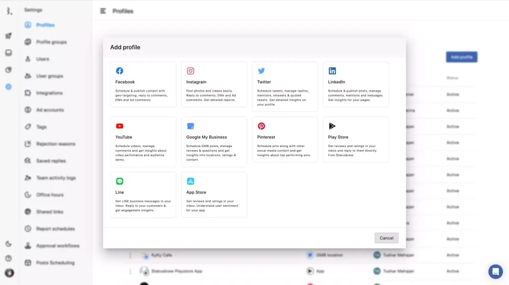Choose the Instagram profile option
This screenshot has width=509, height=285.
coord(214,84)
